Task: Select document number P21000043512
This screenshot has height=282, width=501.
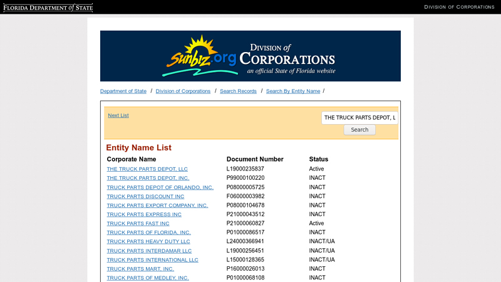Action: pyautogui.click(x=245, y=214)
